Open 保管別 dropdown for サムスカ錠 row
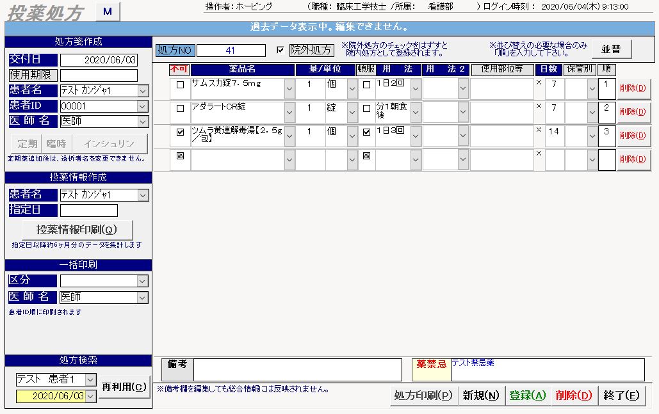 coord(592,88)
